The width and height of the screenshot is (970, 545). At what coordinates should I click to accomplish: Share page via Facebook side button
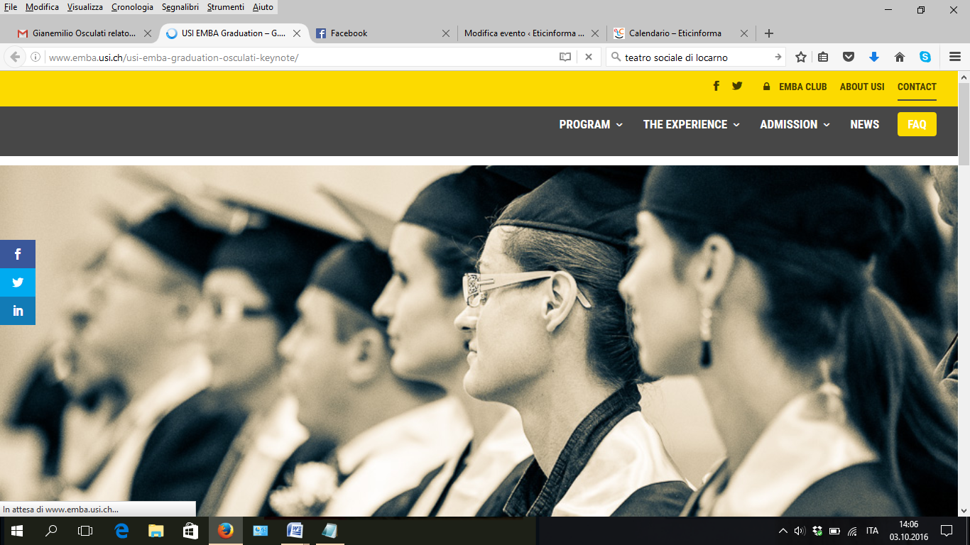point(18,254)
